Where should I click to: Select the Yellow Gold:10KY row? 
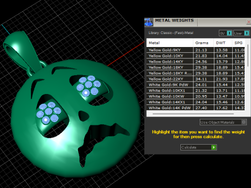click(x=196, y=56)
